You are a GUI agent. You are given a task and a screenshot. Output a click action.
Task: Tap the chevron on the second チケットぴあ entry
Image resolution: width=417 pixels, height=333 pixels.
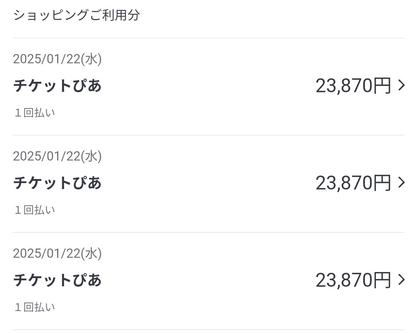click(x=402, y=183)
